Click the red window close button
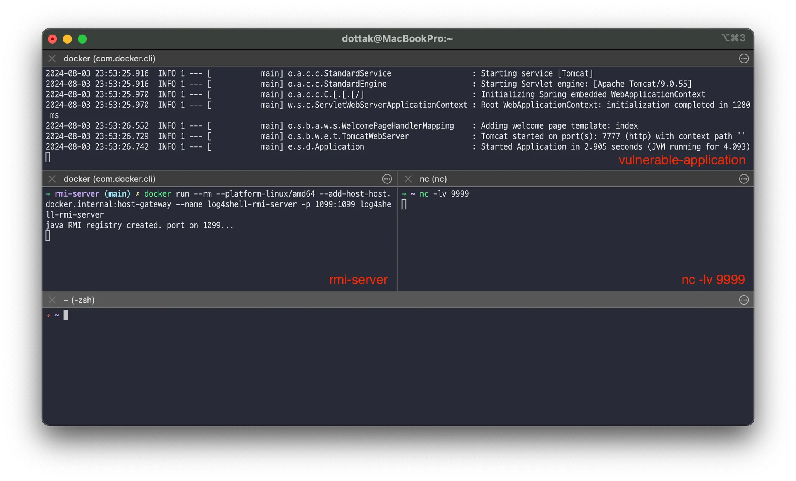 [52, 39]
